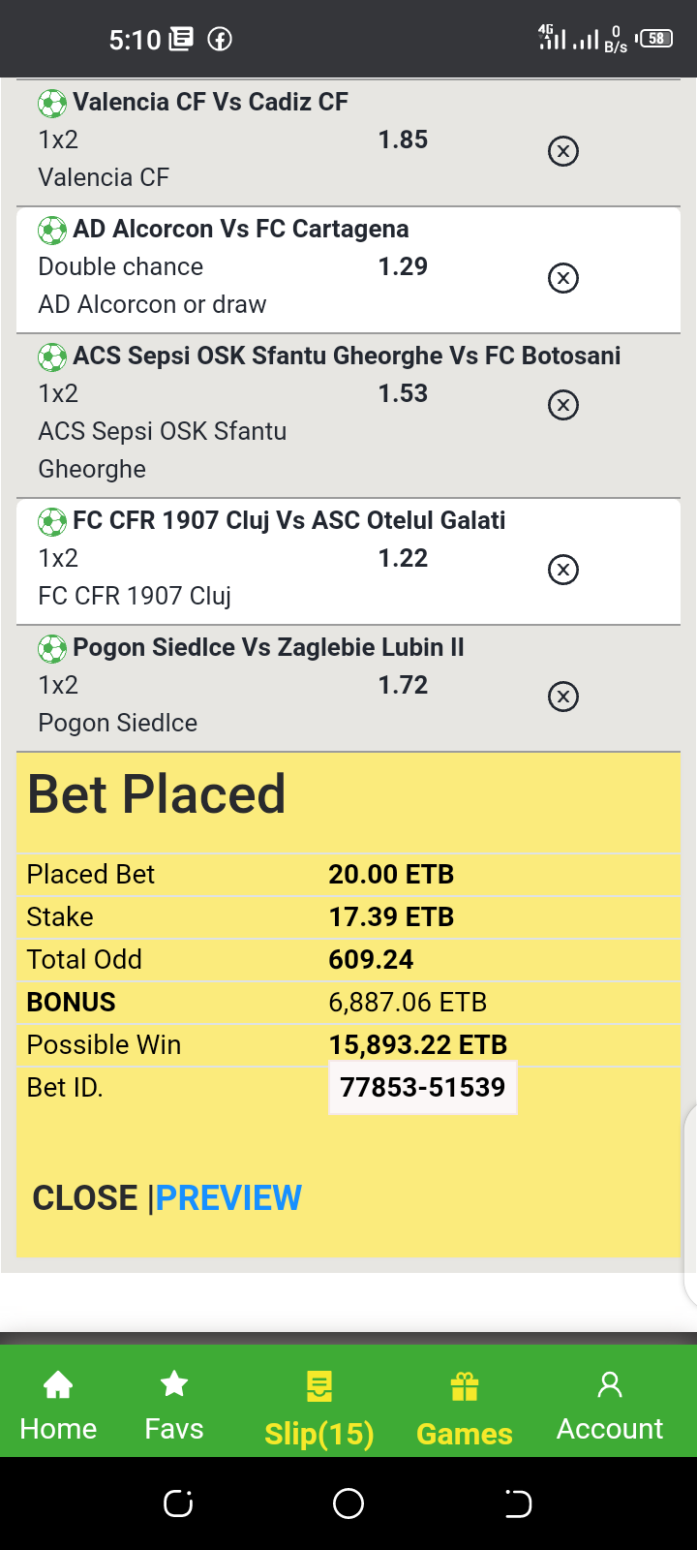697x1550 pixels.
Task: Select the Bet ID 77853-51539 field
Action: point(423,1088)
